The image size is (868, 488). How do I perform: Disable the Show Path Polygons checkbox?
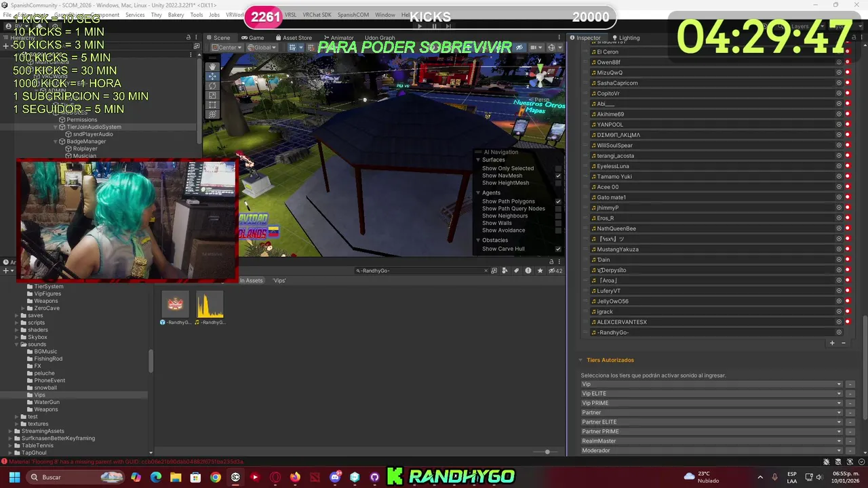tap(558, 201)
